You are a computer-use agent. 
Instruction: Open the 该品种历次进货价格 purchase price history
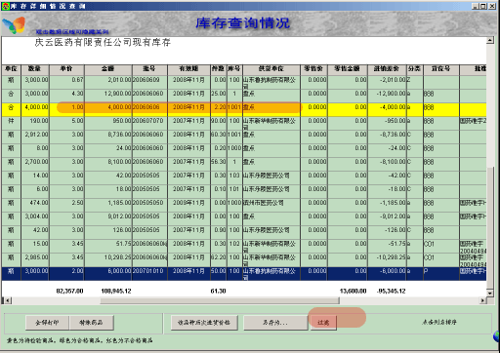(x=204, y=323)
